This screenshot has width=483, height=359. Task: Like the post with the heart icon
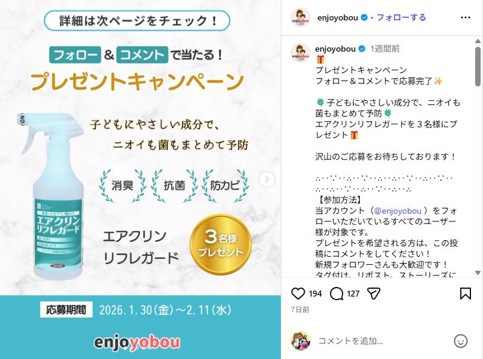[298, 294]
